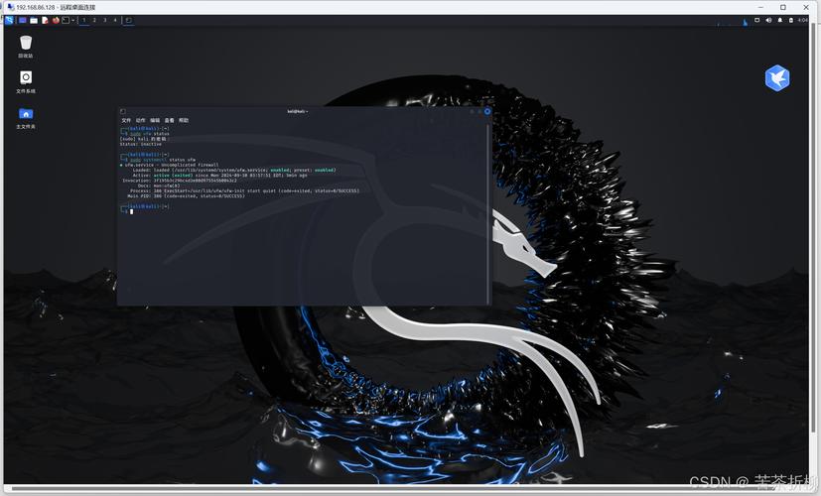Image resolution: width=821 pixels, height=496 pixels.
Task: Open the terminal 文件 (File) menu
Action: pos(126,120)
